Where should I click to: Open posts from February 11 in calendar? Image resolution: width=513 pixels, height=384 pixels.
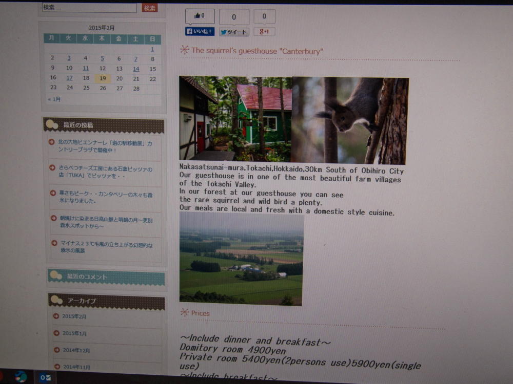pyautogui.click(x=86, y=68)
